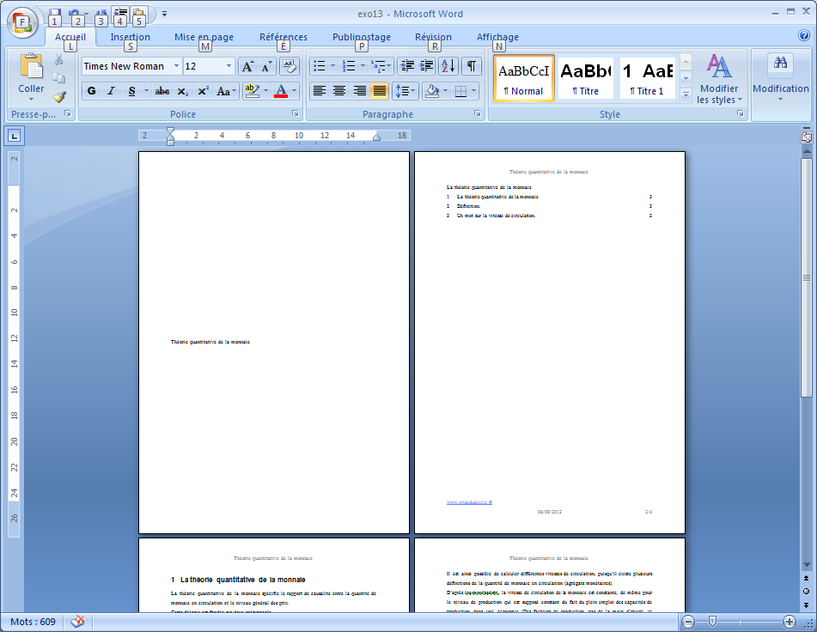Toggle subscript formatting
Screen dimensions: 817x632
[182, 91]
